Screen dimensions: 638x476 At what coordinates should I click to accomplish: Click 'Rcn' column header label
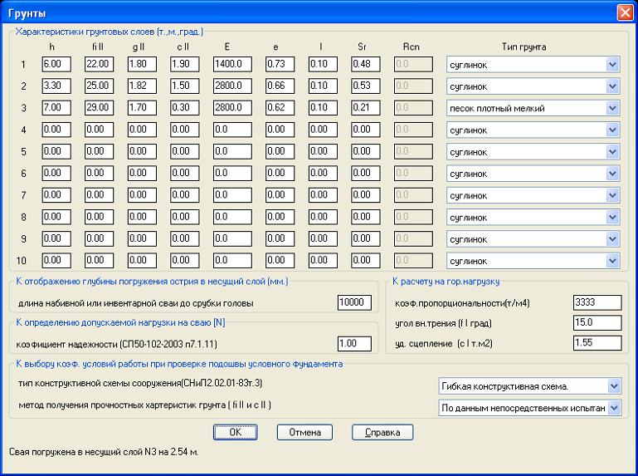(411, 47)
